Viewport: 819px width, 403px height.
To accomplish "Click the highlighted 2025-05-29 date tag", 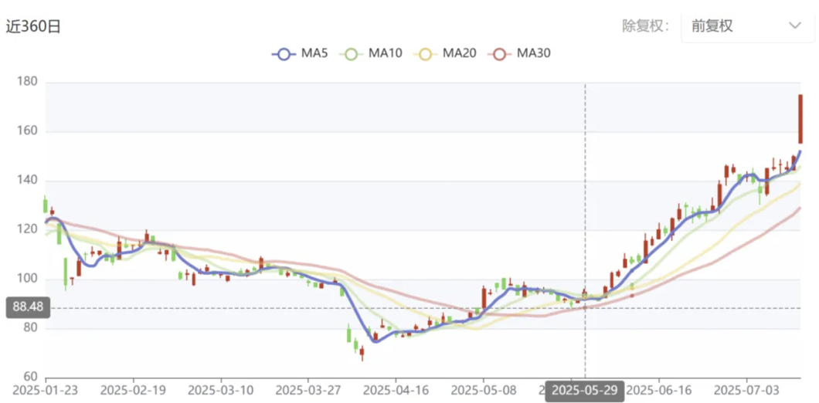I will pyautogui.click(x=585, y=390).
